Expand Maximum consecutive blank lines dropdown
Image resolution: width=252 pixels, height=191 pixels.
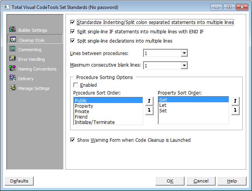click(x=184, y=65)
